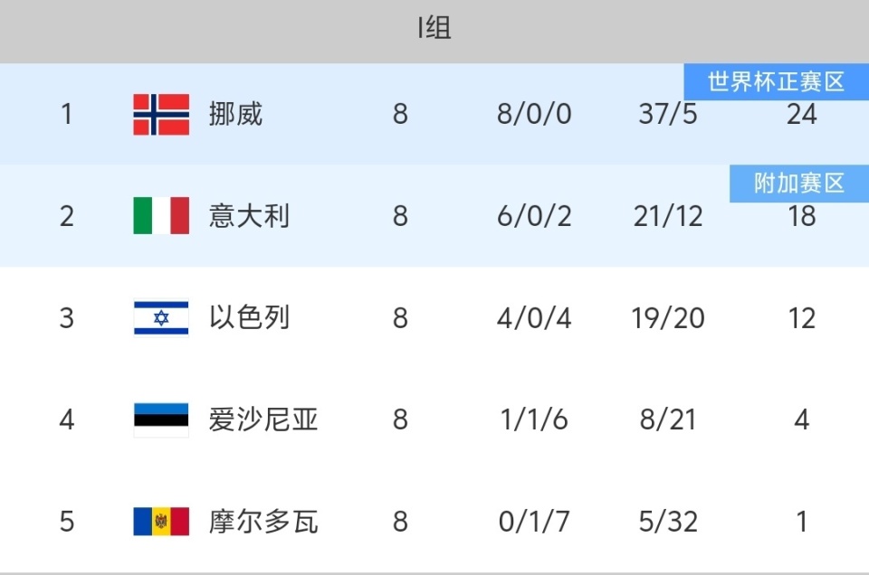Click Estonia's 1/1/6 record
This screenshot has height=575, width=869.
[534, 419]
